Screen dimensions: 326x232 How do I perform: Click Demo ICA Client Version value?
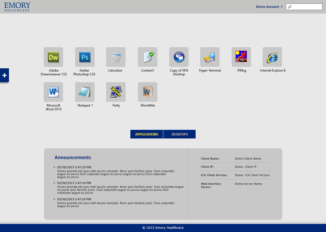pyautogui.click(x=252, y=175)
